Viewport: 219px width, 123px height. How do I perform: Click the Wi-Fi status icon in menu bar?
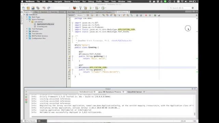pyautogui.click(x=182, y=1)
